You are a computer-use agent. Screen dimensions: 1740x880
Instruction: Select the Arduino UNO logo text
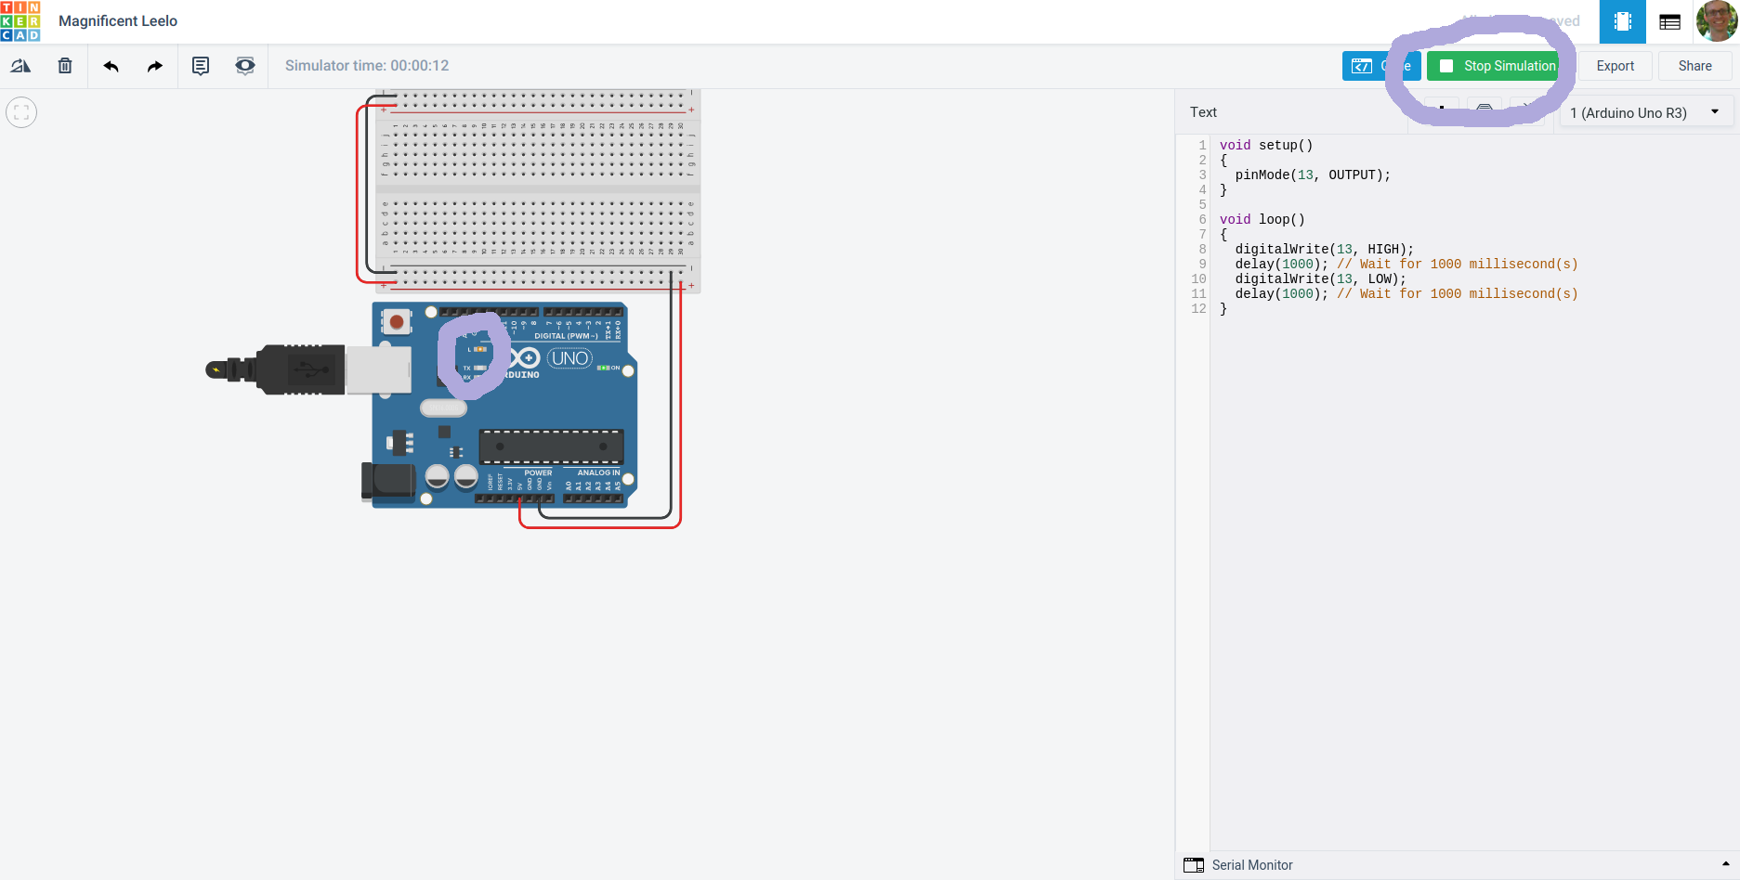tap(570, 358)
